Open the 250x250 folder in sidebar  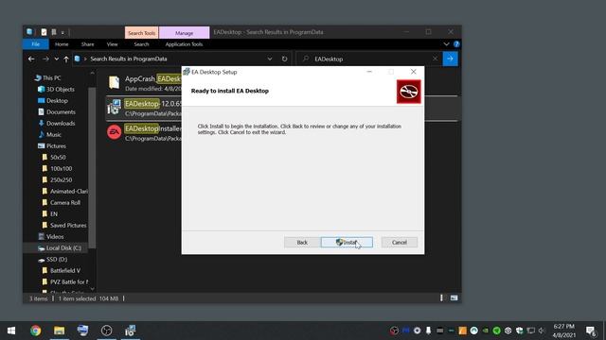[x=57, y=180]
